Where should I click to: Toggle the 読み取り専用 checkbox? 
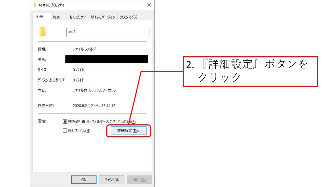[65, 122]
